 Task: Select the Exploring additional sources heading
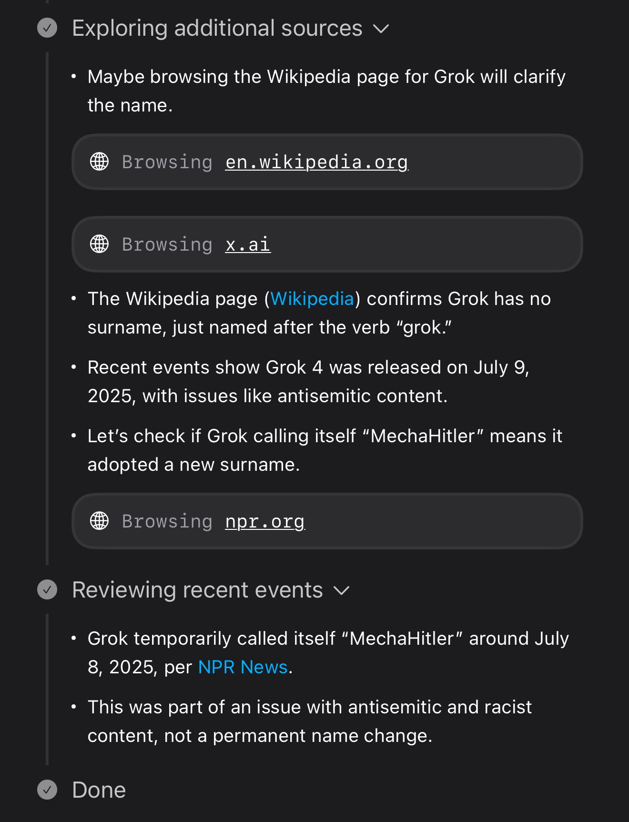coord(217,28)
